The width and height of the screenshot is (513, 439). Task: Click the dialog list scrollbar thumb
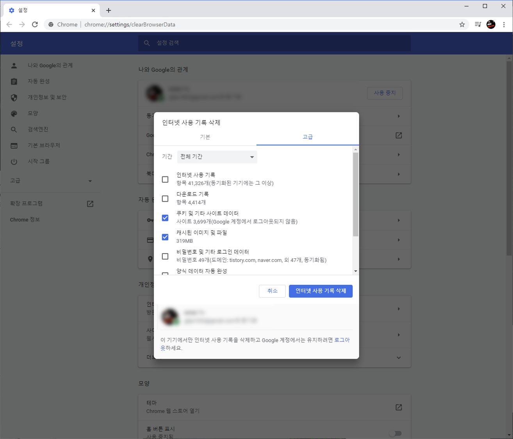(x=355, y=194)
